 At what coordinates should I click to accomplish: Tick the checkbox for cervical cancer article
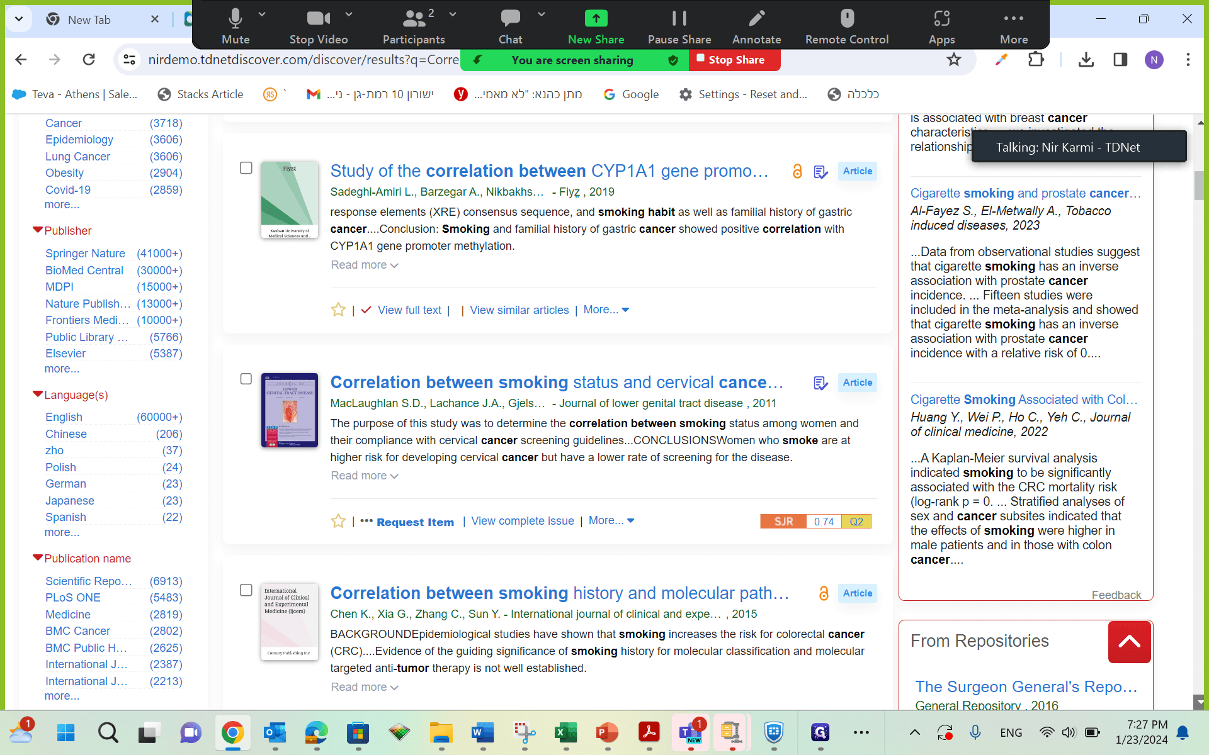point(246,379)
